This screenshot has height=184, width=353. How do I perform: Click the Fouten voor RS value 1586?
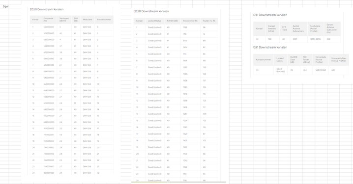[185, 74]
